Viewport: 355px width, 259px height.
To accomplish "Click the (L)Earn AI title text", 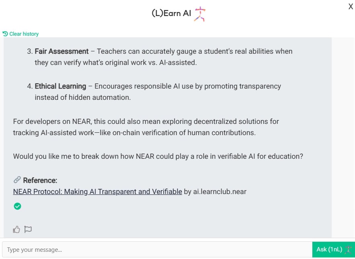I will 171,13.
